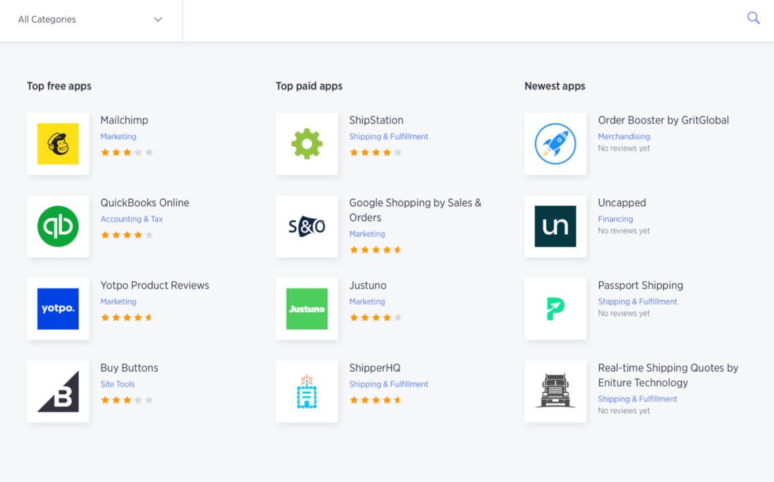Open the Buy Buttons title
The width and height of the screenshot is (774, 482).
point(129,368)
